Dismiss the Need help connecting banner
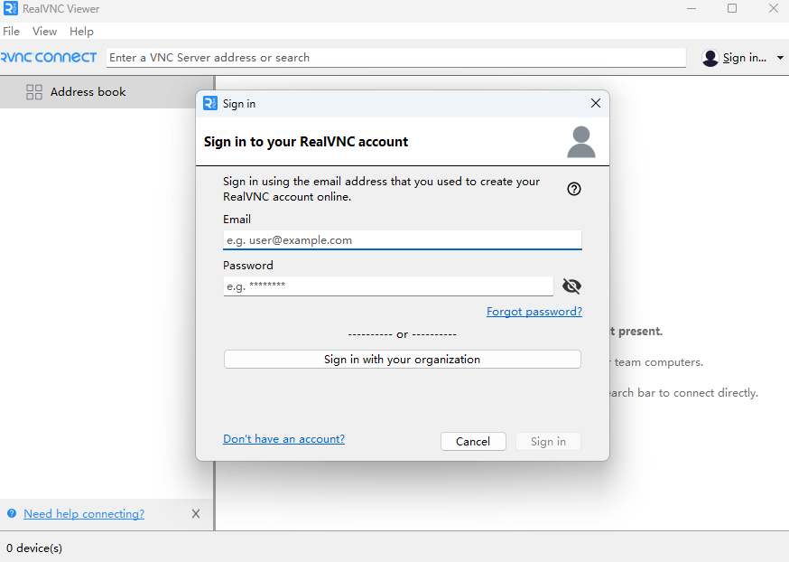 196,514
